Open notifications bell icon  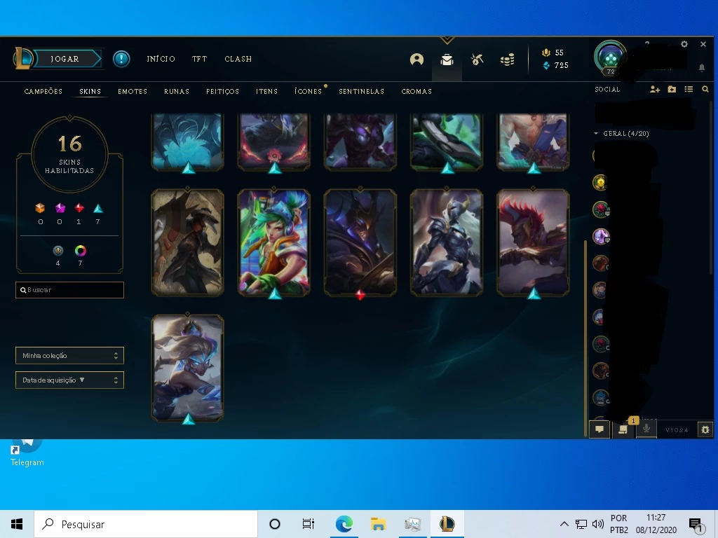[x=701, y=68]
